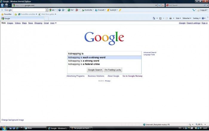Click the Sign in link

pyautogui.click(x=205, y=23)
